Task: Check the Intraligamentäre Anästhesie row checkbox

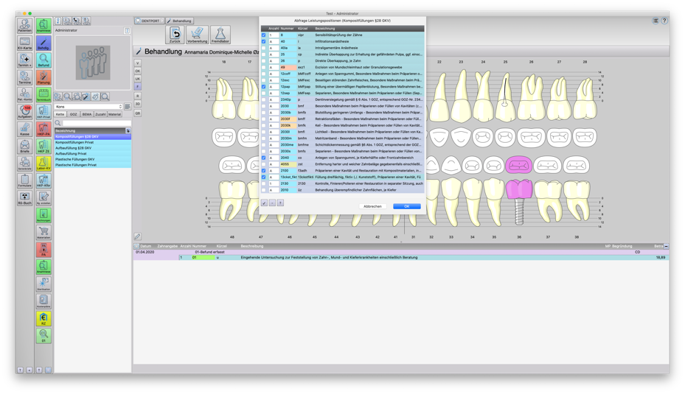Action: click(263, 48)
